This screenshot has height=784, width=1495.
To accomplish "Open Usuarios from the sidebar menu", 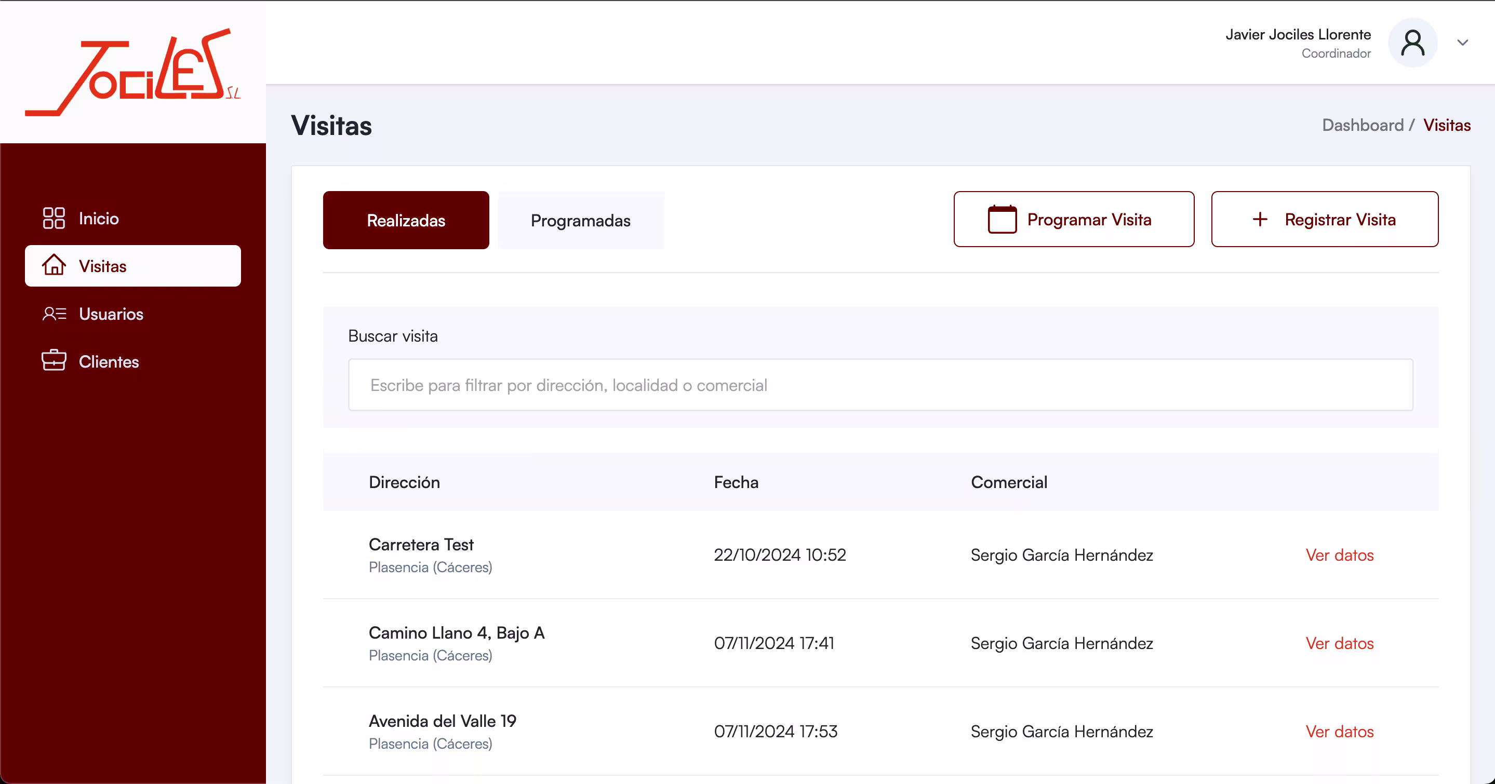I will click(111, 314).
